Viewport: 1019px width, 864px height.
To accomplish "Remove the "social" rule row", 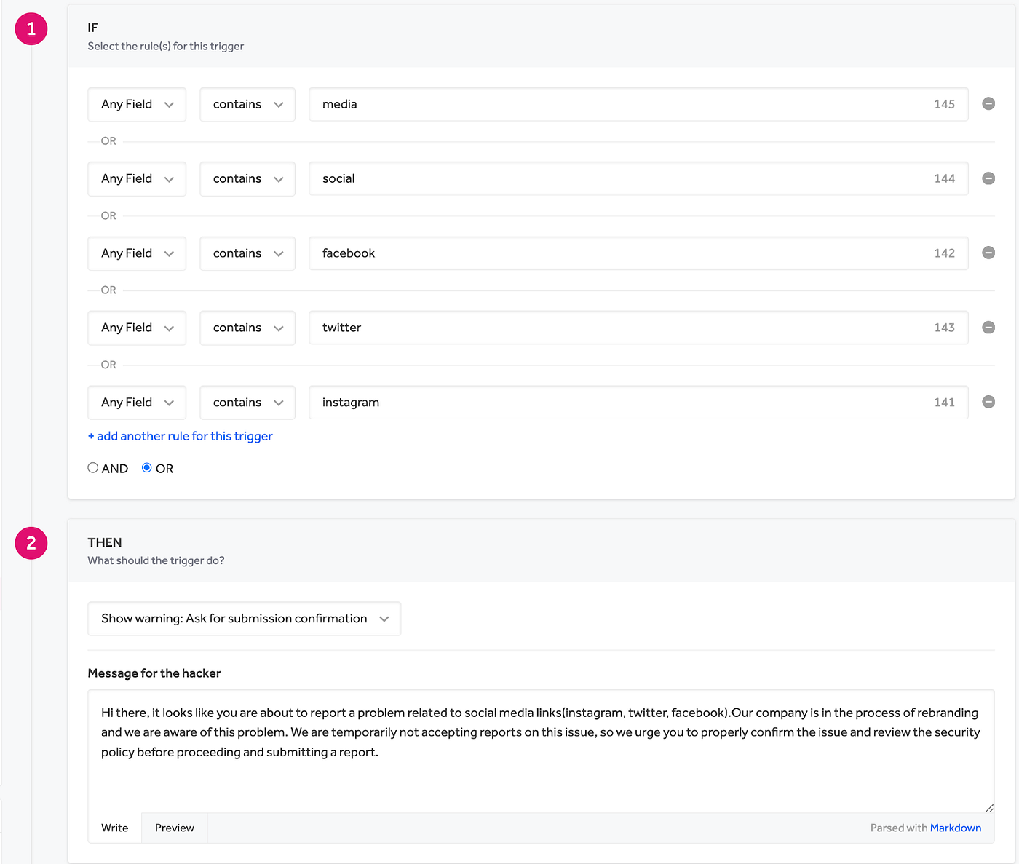I will pyautogui.click(x=988, y=178).
